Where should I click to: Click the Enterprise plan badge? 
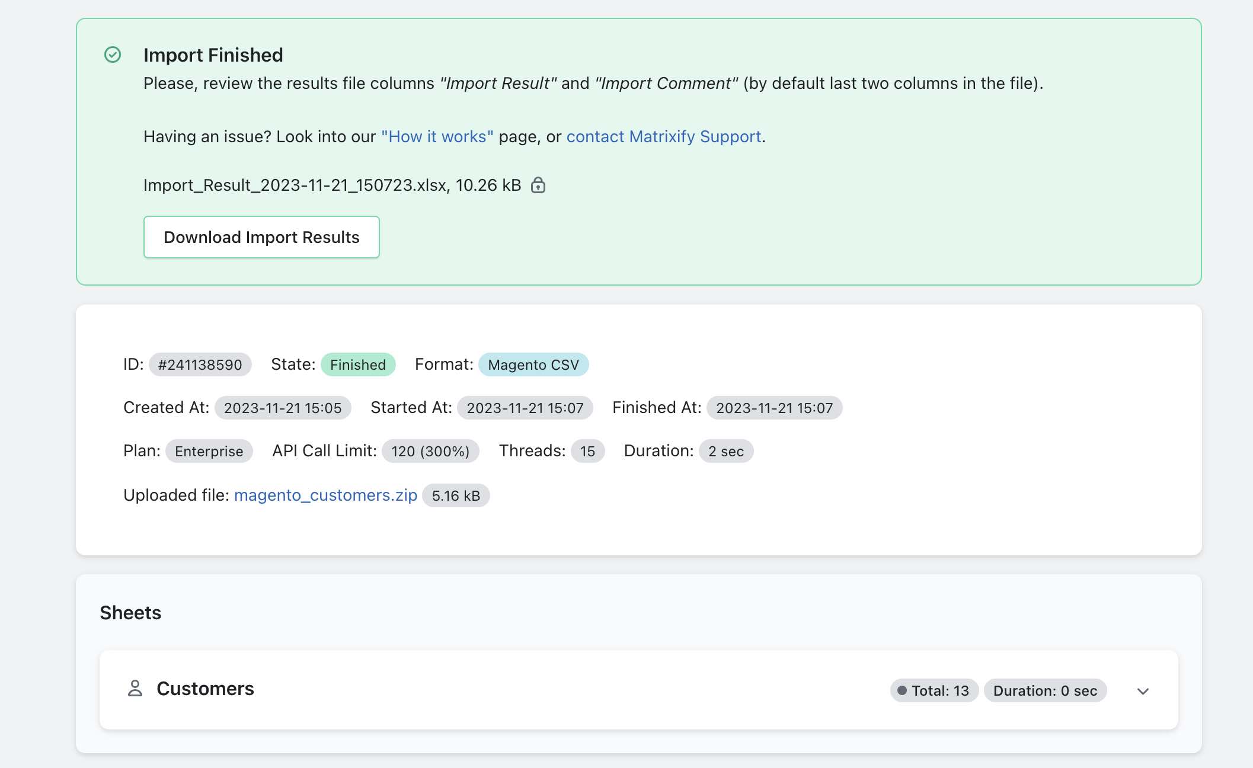209,452
